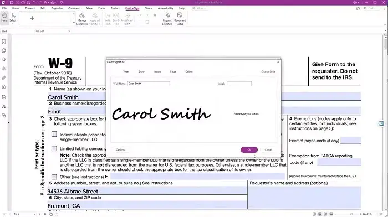The image size is (388, 217).
Task: Open the Signatures panel in sidebar
Action: tap(4, 106)
